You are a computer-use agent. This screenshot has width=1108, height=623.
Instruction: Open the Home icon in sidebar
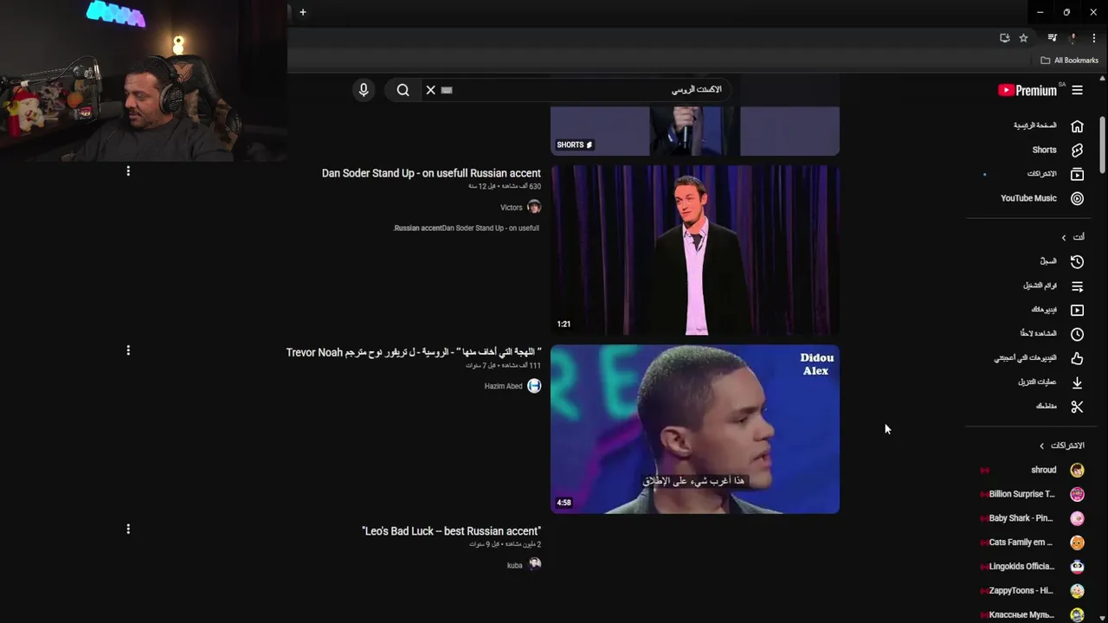[1077, 125]
